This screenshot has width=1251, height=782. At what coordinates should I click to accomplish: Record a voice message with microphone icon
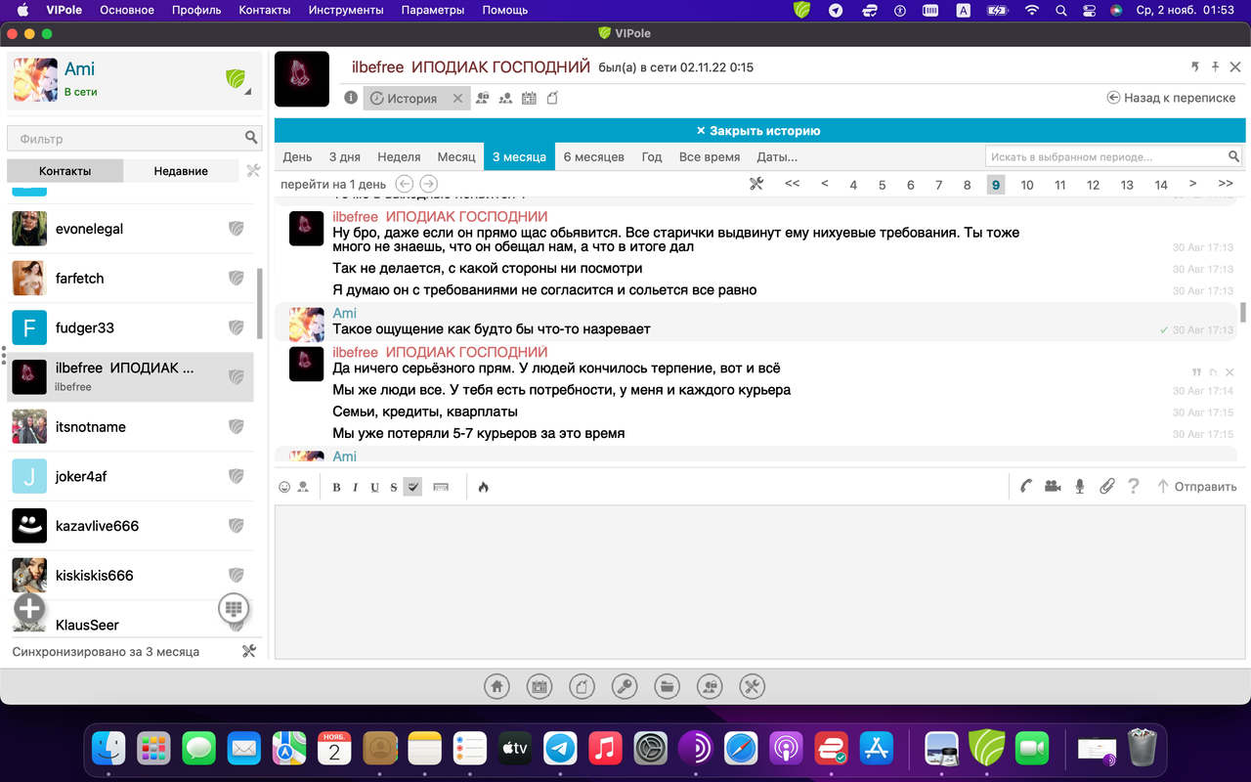(x=1080, y=486)
